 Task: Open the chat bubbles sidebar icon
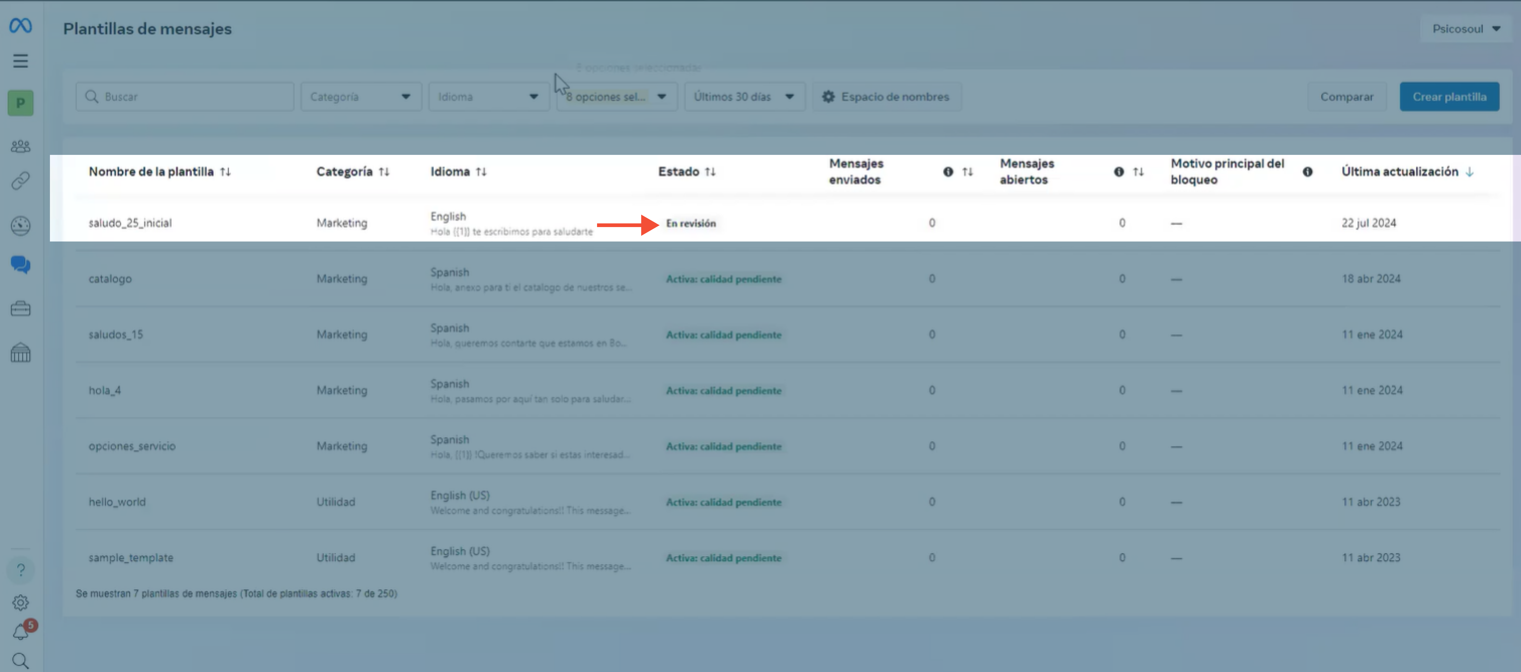(21, 265)
